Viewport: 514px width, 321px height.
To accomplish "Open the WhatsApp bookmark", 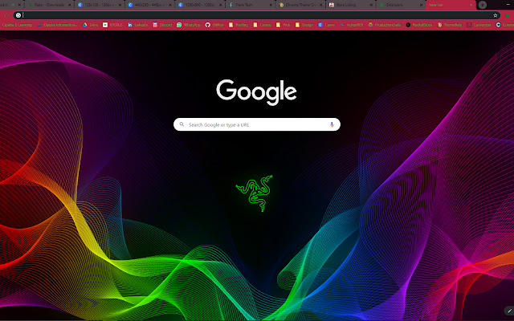I will coord(189,25).
